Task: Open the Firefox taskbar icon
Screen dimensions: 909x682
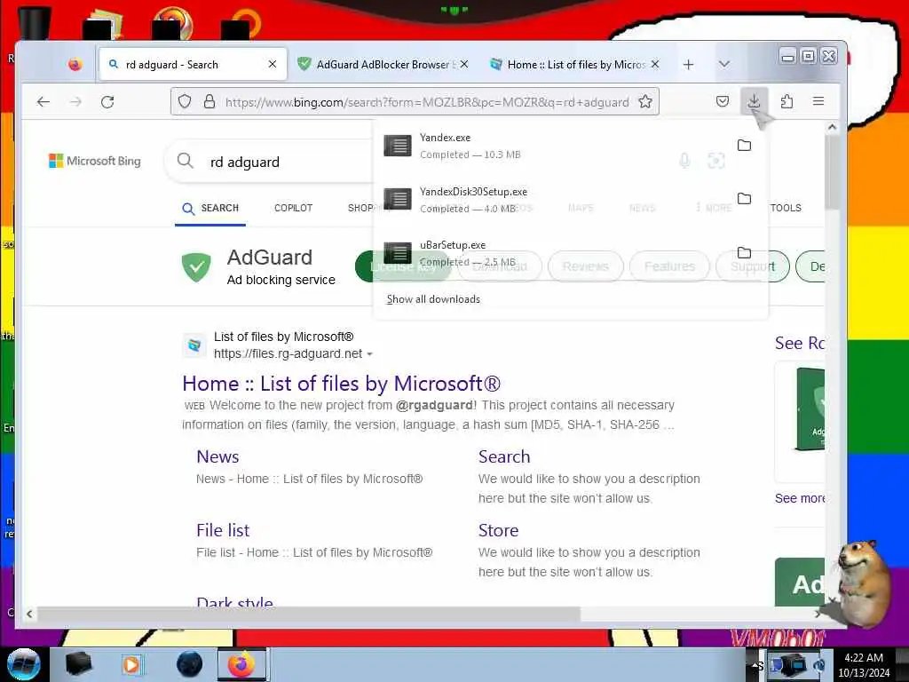Action: coord(241,664)
